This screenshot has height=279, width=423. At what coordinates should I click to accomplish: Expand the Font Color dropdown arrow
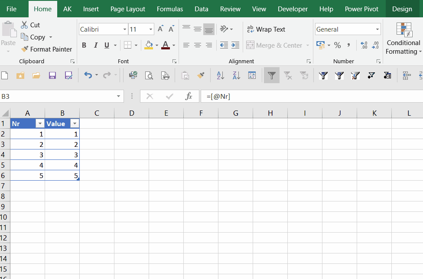click(174, 45)
